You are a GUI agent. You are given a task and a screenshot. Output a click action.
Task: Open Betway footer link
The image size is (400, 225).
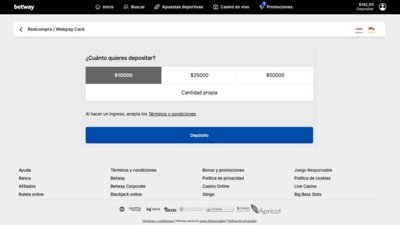pos(117,178)
